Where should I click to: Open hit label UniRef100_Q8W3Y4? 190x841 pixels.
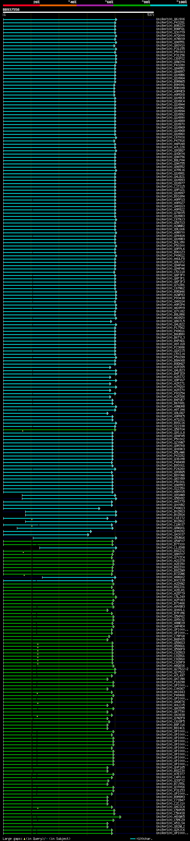[170, 62]
